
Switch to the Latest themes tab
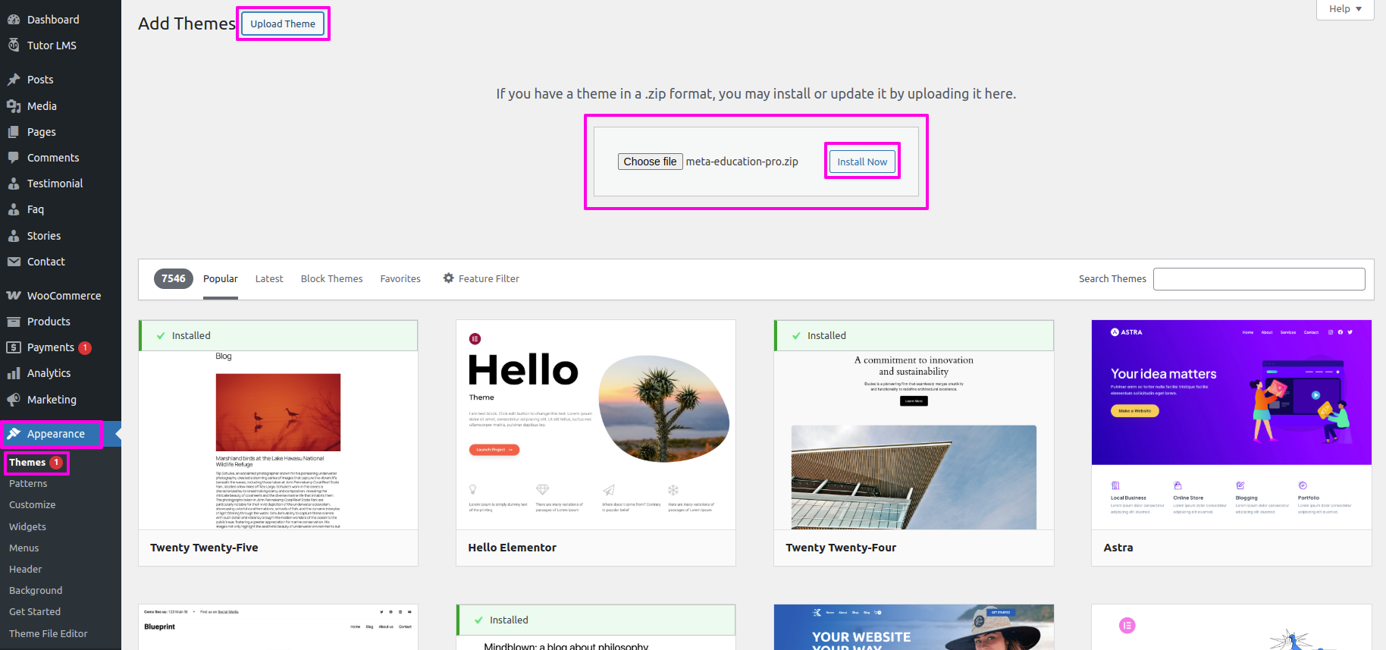[x=269, y=278]
